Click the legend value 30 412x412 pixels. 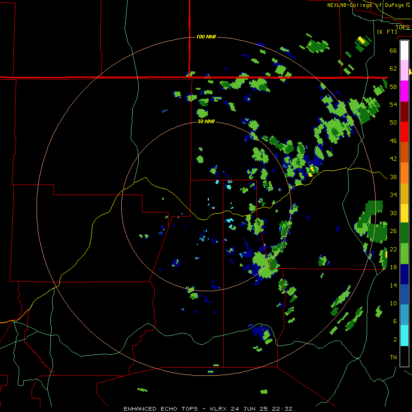click(393, 213)
